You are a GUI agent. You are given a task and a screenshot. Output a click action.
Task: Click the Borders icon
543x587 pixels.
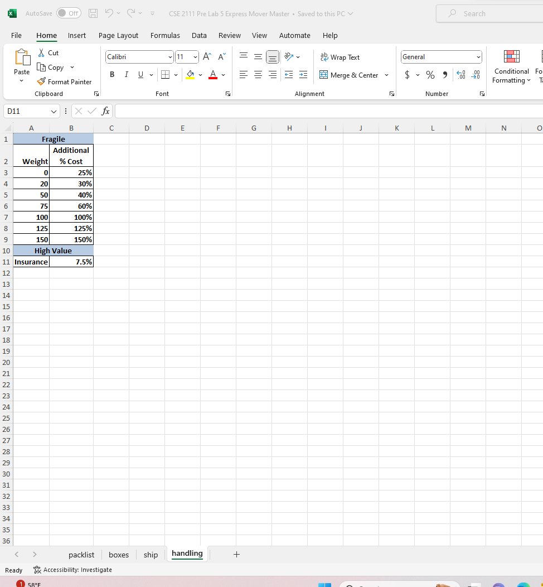pos(165,75)
